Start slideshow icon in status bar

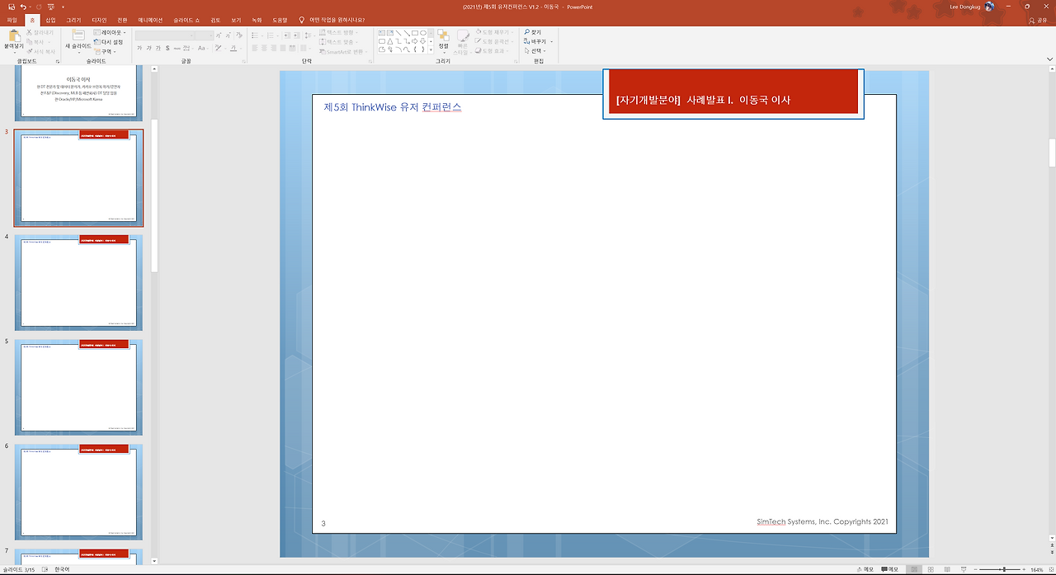pos(962,569)
